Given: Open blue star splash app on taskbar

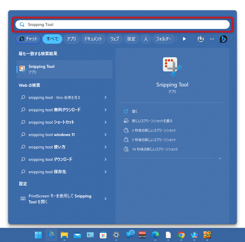Looking at the screenshot, I should click(x=194, y=235).
